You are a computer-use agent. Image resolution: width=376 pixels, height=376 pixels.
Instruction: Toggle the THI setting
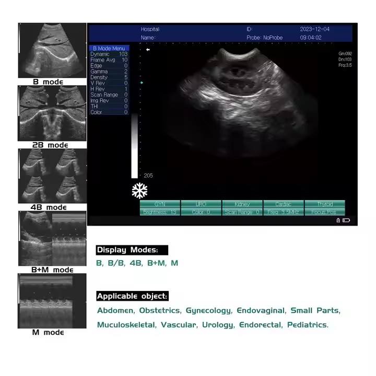109,106
